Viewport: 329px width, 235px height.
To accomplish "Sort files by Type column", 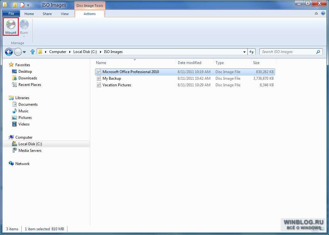I will (x=232, y=62).
